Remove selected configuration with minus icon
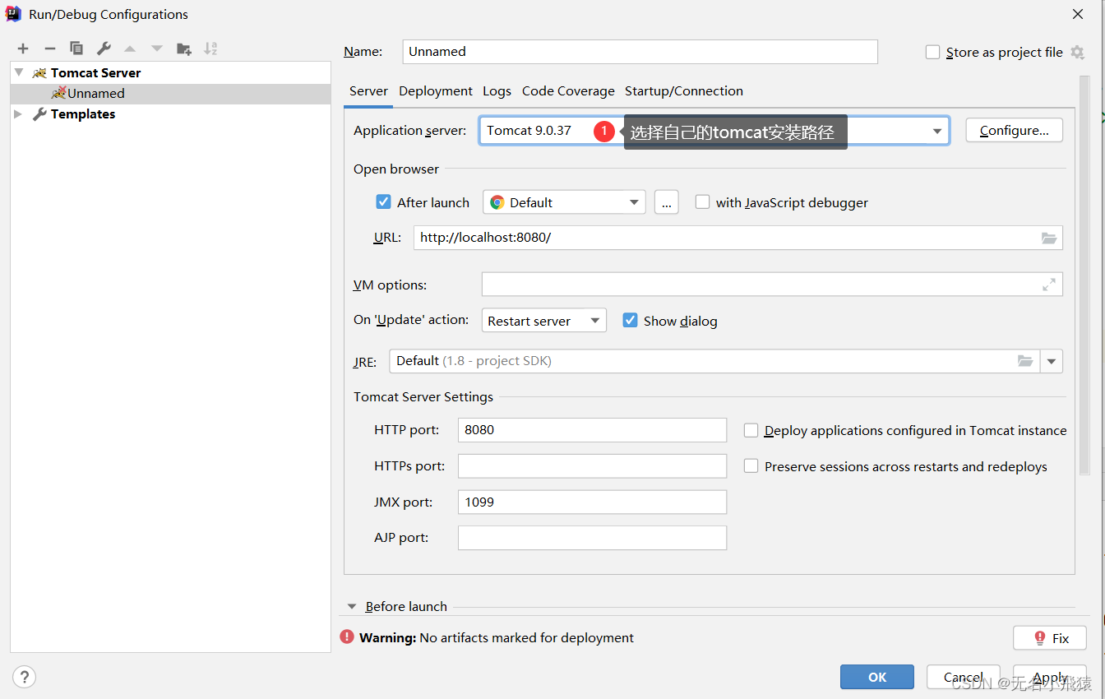 [50, 49]
